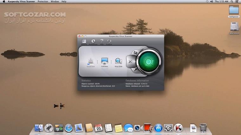Click the X stop button beside green dial
241x135 pixels.
point(130,62)
